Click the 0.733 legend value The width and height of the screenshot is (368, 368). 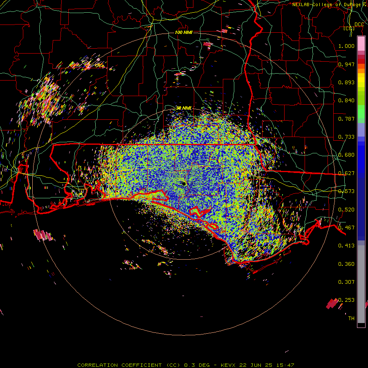[346, 137]
